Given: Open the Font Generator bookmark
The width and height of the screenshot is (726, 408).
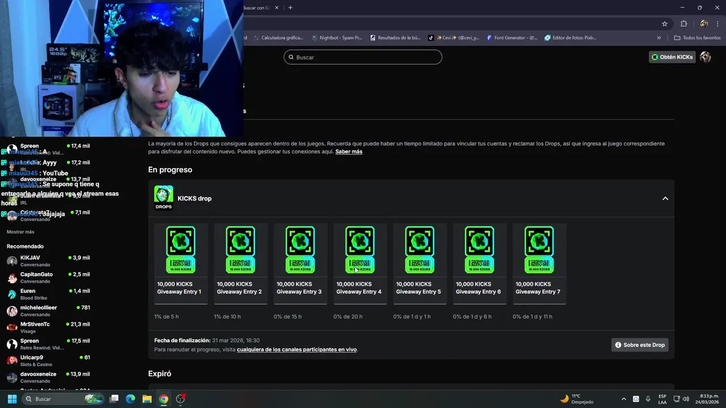Looking at the screenshot, I should (x=512, y=38).
